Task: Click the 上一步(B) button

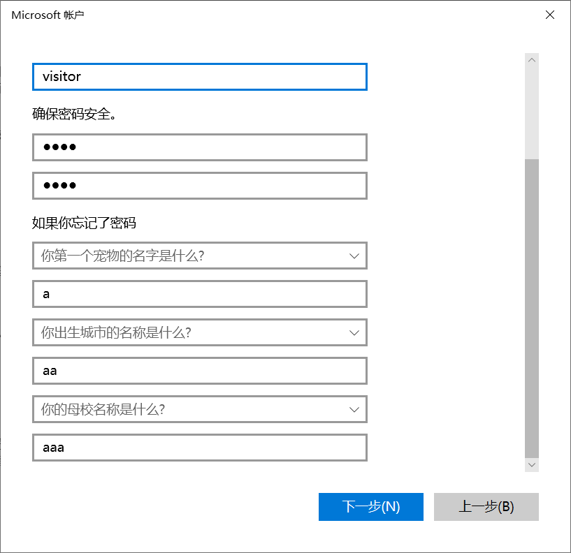Action: pyautogui.click(x=486, y=507)
